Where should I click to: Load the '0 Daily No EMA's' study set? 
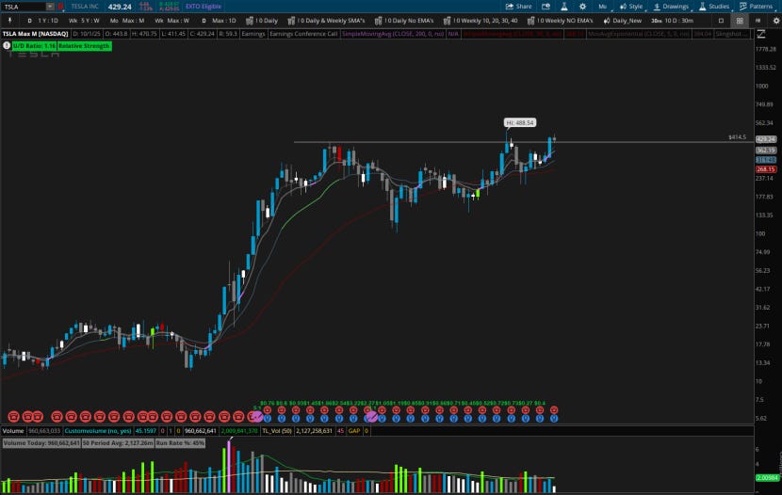(404, 21)
